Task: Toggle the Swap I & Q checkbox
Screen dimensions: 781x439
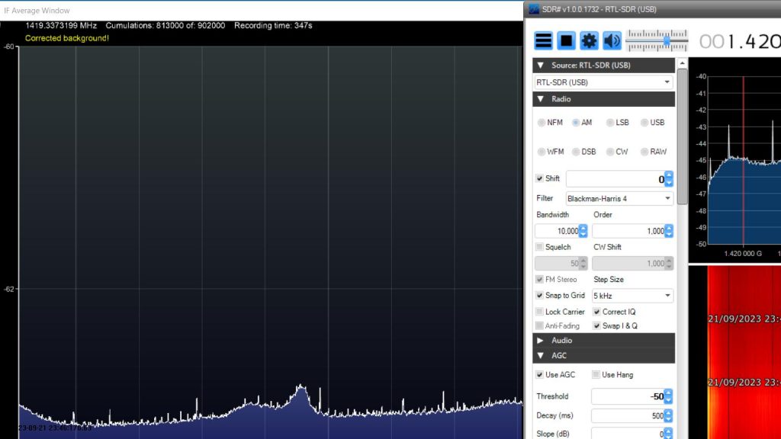Action: [x=596, y=325]
